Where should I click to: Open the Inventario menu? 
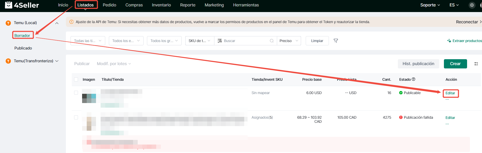(161, 5)
